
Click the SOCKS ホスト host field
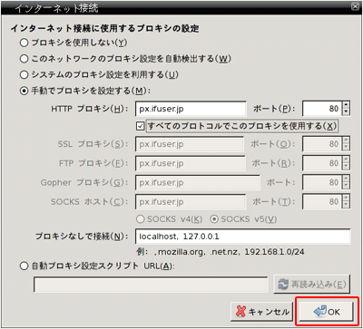coord(191,202)
